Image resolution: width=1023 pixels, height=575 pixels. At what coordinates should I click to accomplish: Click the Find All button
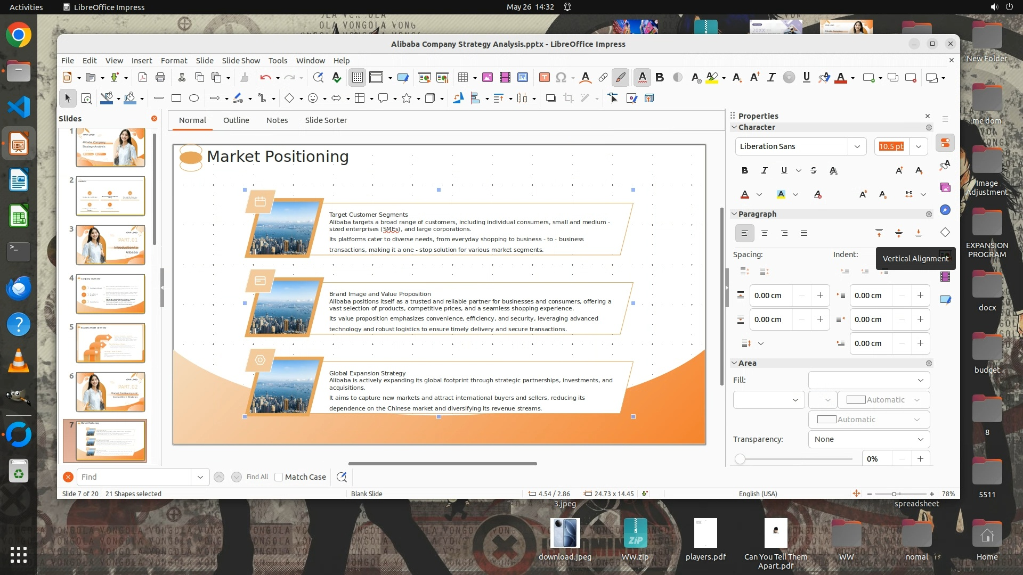pos(257,477)
